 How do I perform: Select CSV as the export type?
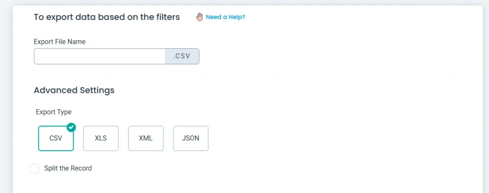pos(56,139)
